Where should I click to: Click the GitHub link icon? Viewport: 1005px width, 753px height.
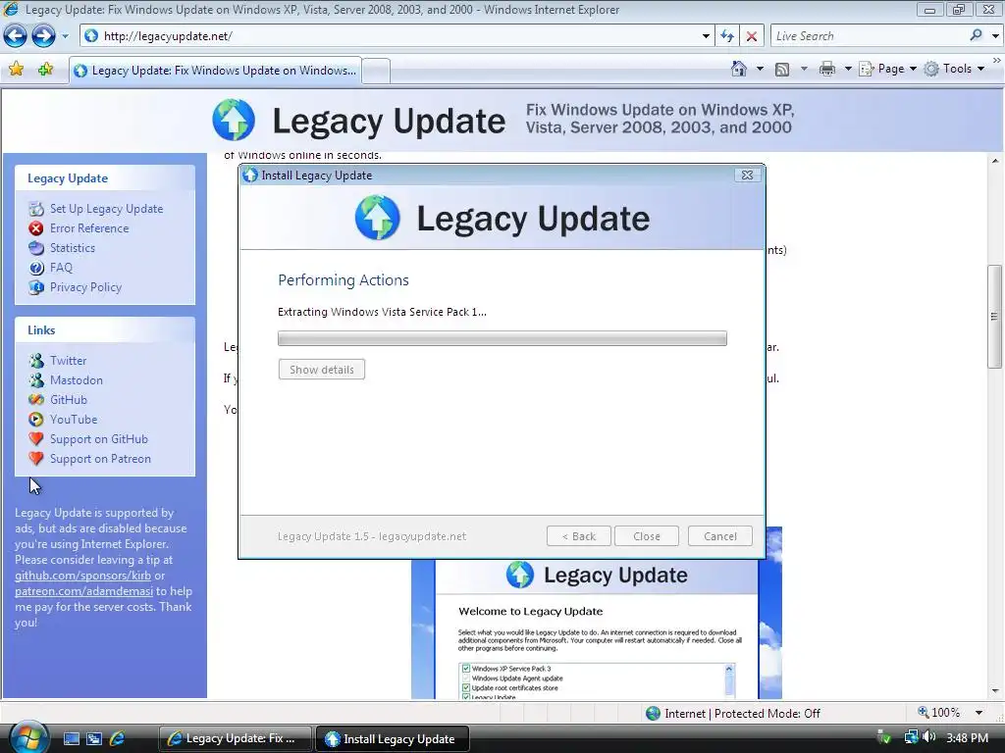coord(36,400)
